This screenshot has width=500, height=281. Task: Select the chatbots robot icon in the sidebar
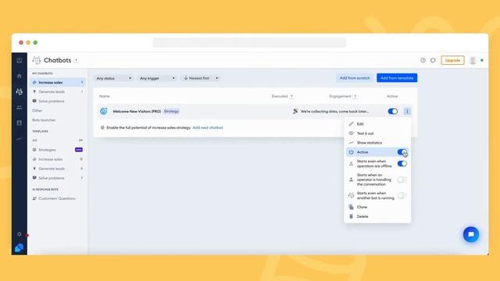tap(19, 91)
